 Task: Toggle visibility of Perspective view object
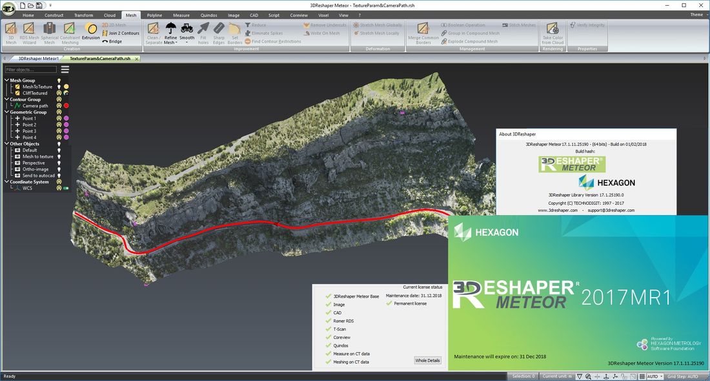coord(59,163)
